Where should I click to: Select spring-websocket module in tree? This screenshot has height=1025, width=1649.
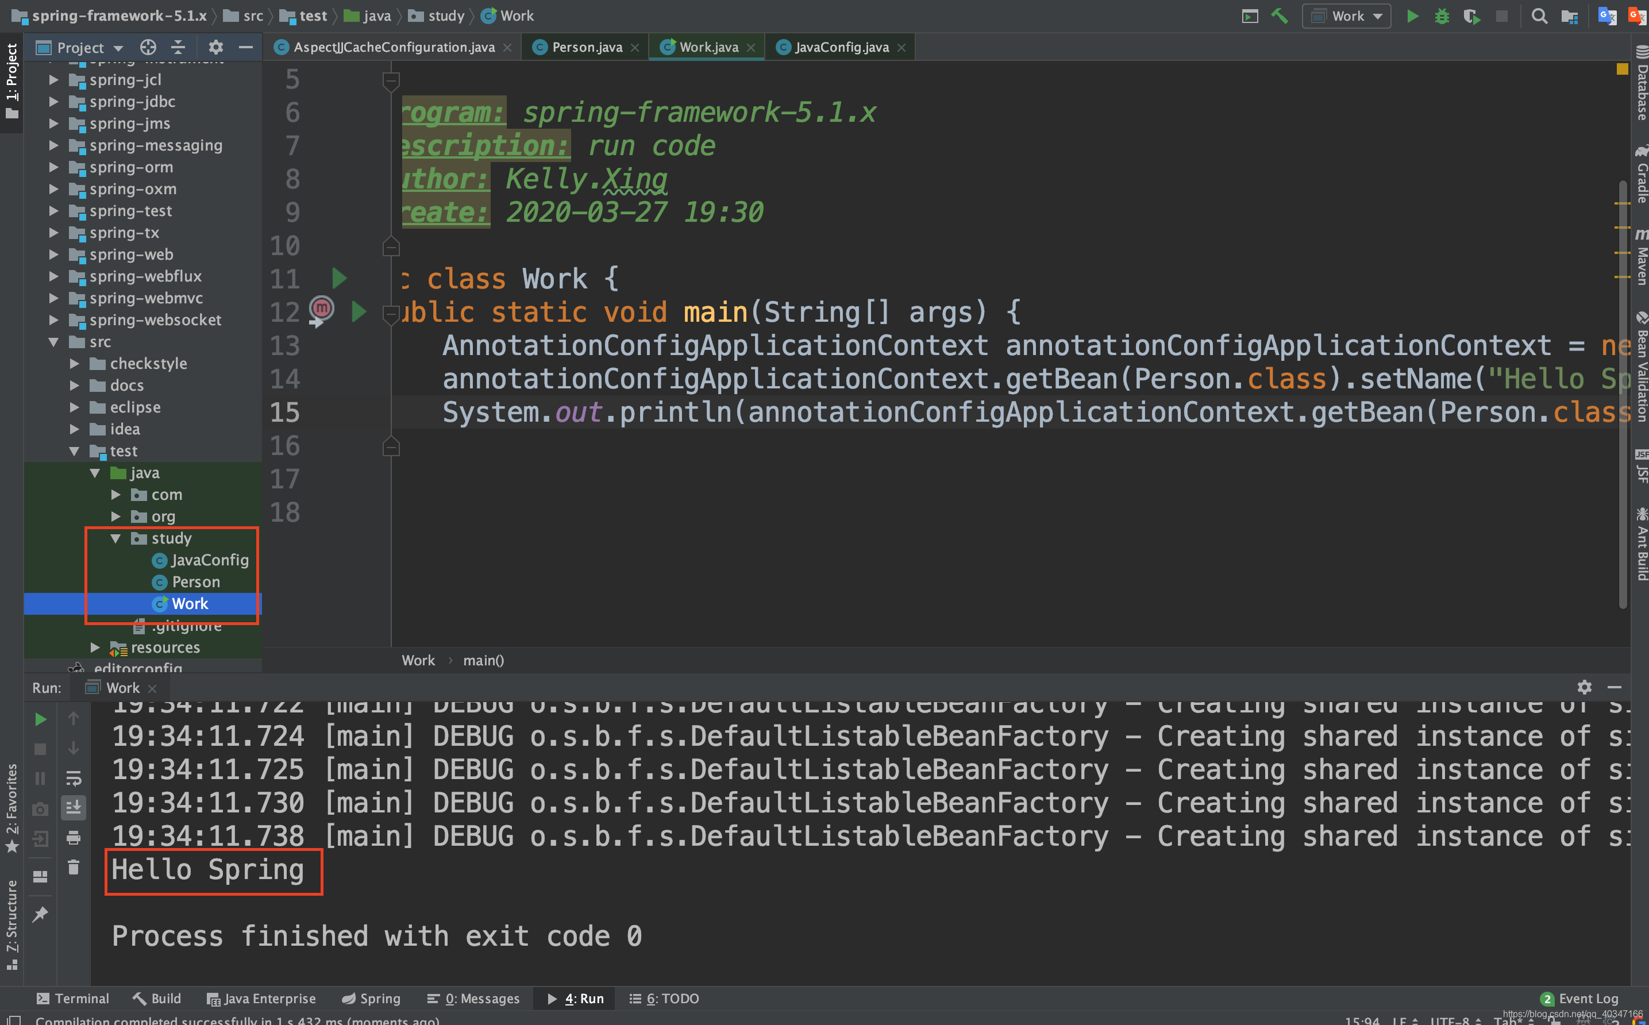point(145,320)
